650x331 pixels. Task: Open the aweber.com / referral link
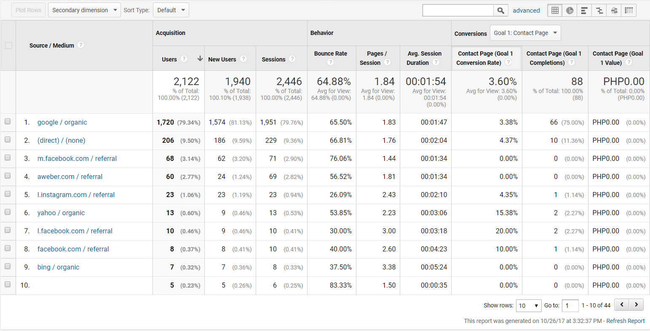coord(70,176)
